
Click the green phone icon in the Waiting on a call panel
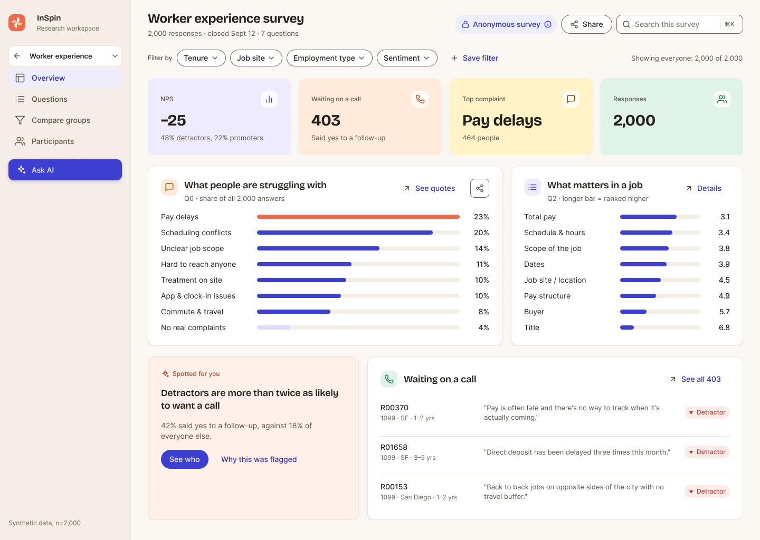389,379
